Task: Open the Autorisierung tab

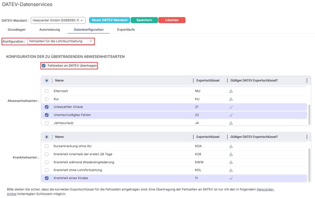Action: (x=49, y=30)
